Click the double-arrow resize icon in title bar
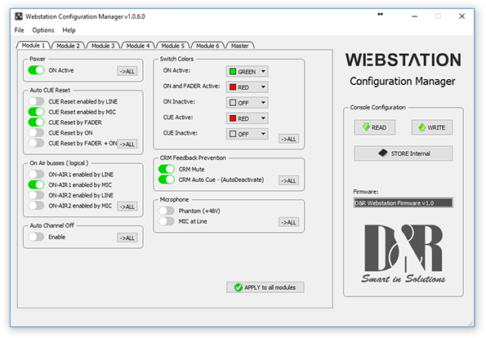The width and height of the screenshot is (486, 338). click(x=381, y=14)
